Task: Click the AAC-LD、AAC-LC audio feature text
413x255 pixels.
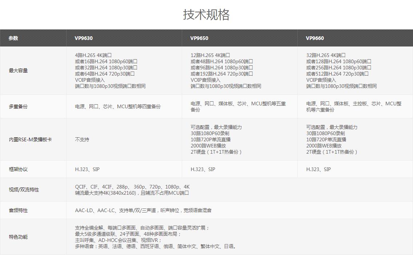Action: pyautogui.click(x=143, y=210)
